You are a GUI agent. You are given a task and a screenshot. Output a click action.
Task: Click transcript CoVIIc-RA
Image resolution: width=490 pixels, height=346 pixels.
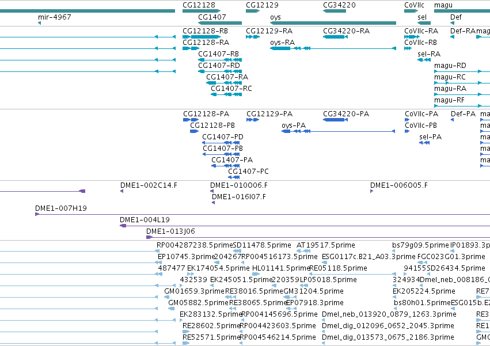point(412,37)
